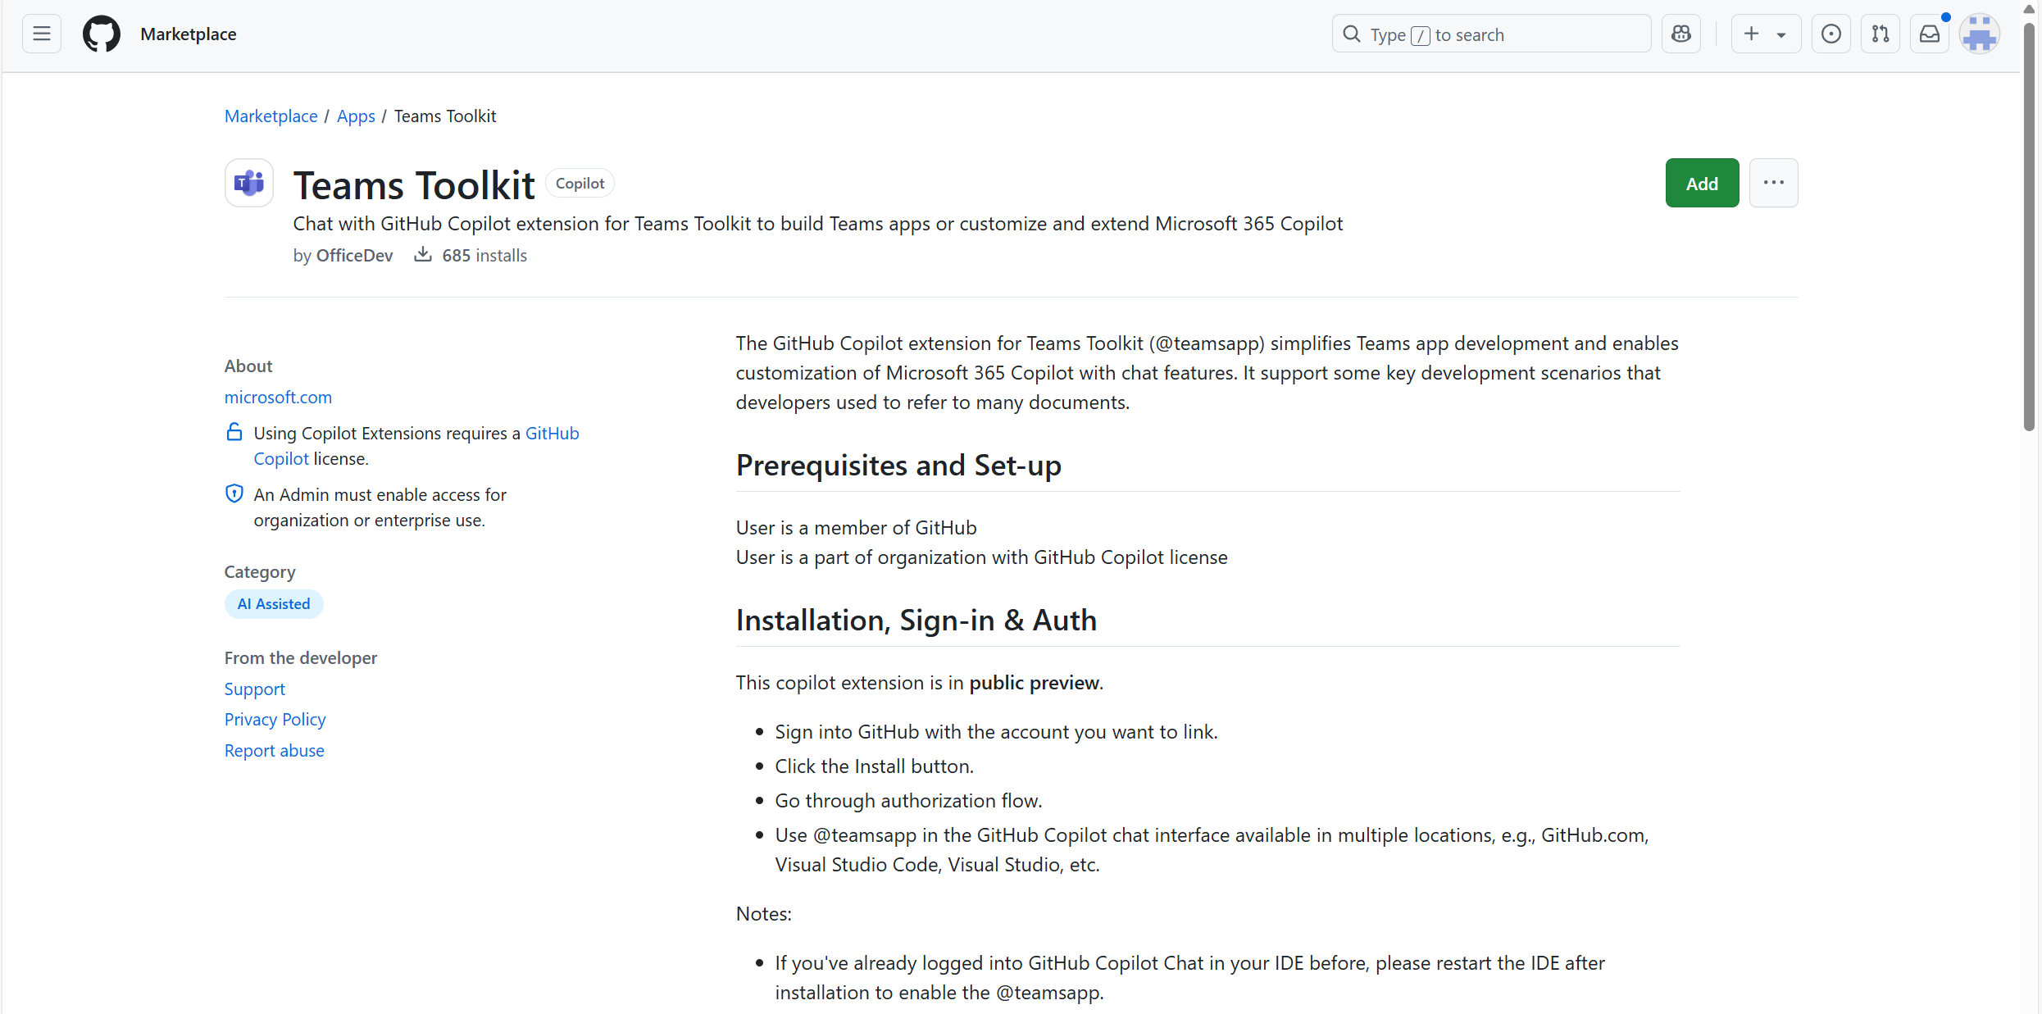Open Copilot chat icon in header

pos(1681,34)
